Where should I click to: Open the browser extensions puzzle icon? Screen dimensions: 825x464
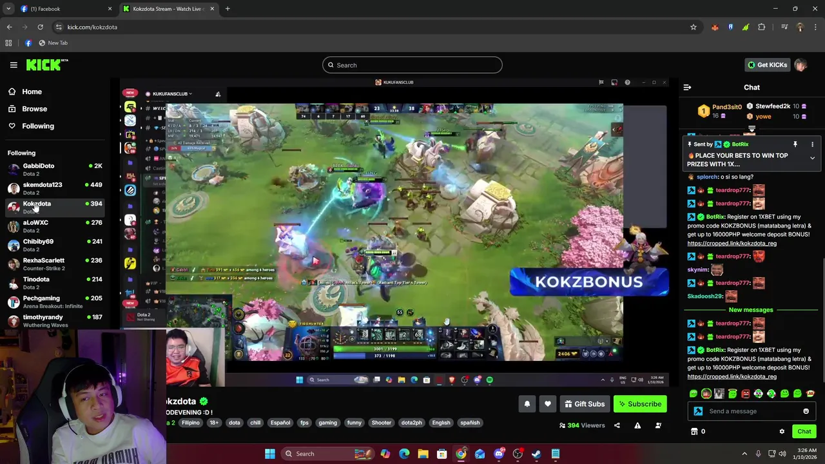(762, 27)
